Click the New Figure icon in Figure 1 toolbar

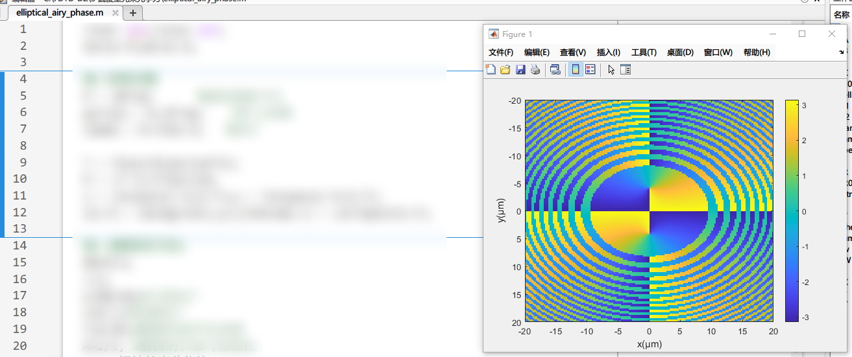491,69
